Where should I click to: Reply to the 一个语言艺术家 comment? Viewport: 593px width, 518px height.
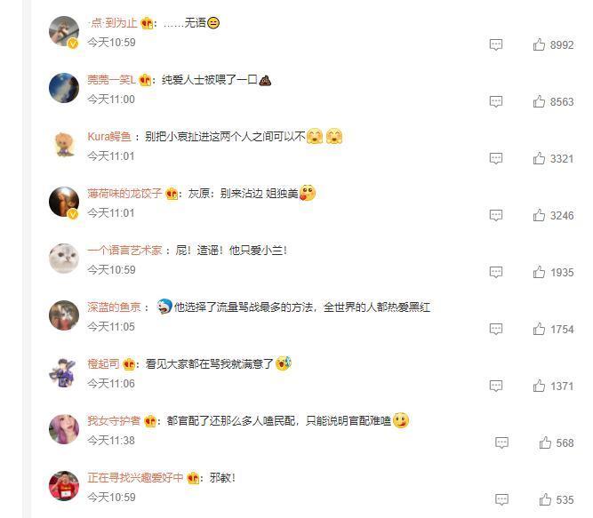click(496, 273)
